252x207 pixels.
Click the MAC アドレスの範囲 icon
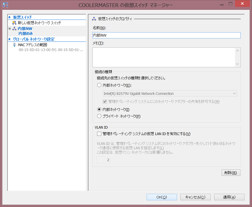(x=14, y=45)
